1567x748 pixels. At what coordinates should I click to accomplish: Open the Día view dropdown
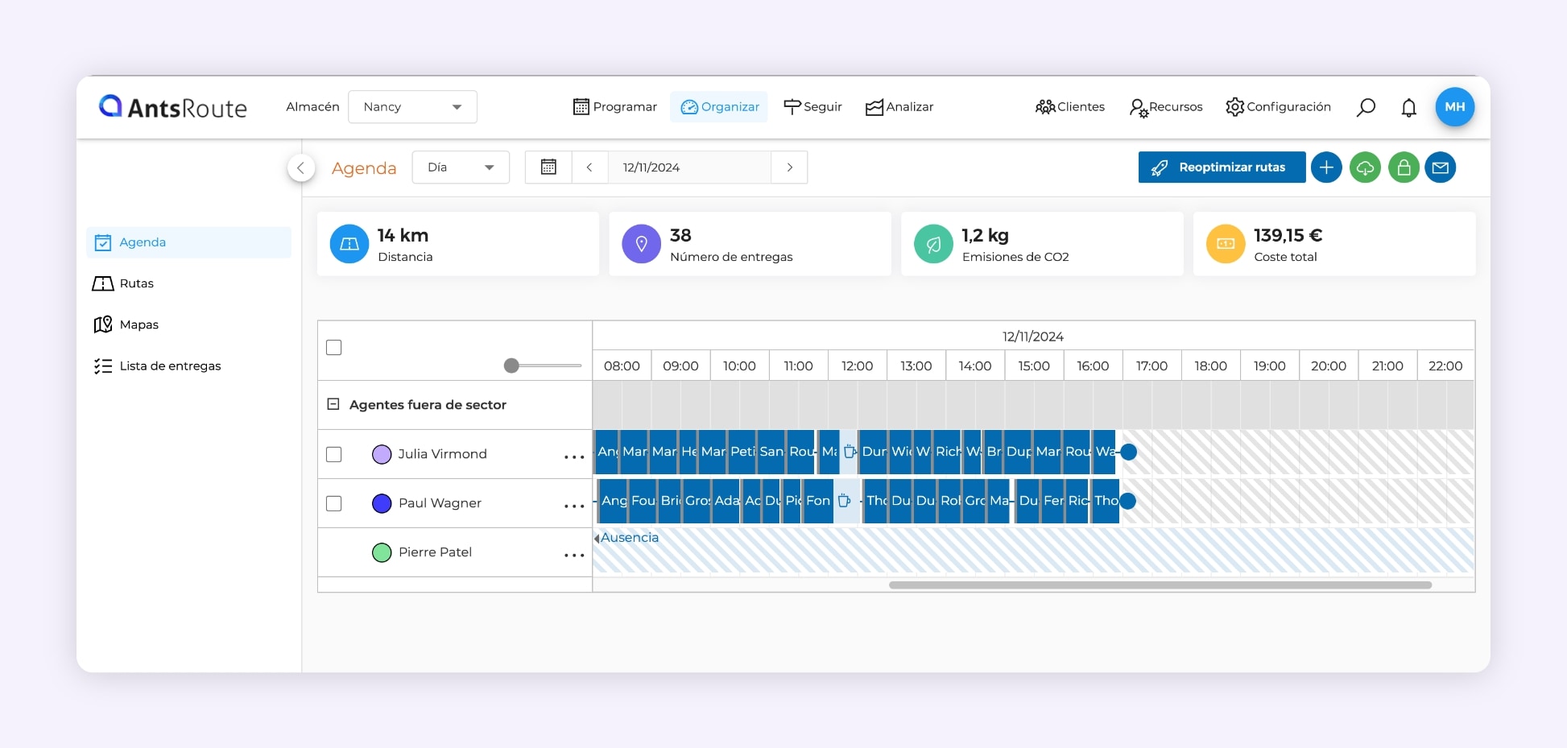461,167
